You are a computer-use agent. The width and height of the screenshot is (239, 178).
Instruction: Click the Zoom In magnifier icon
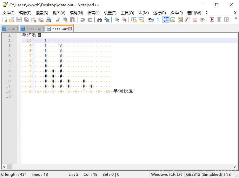116,20
